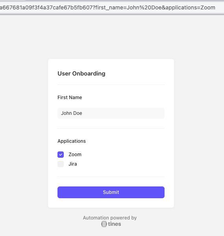
Task: Check the Jira application checkbox
Action: pos(61,164)
